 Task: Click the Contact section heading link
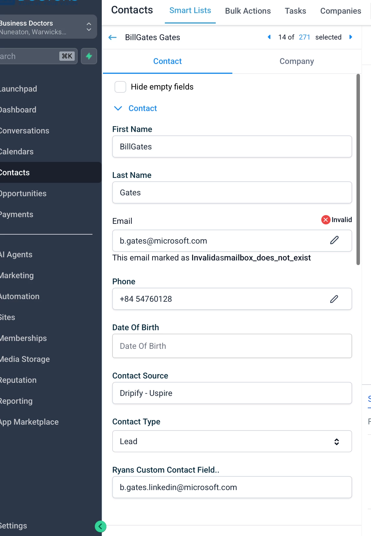[142, 108]
